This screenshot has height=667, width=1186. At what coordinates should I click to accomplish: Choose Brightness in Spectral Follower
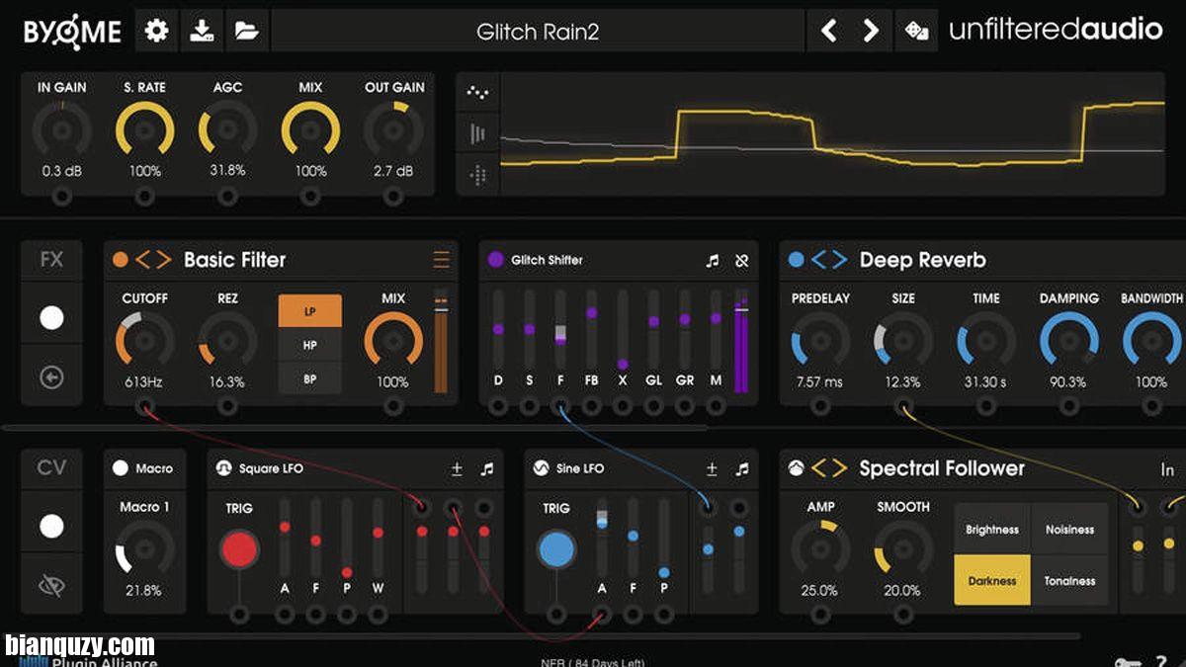tap(992, 530)
